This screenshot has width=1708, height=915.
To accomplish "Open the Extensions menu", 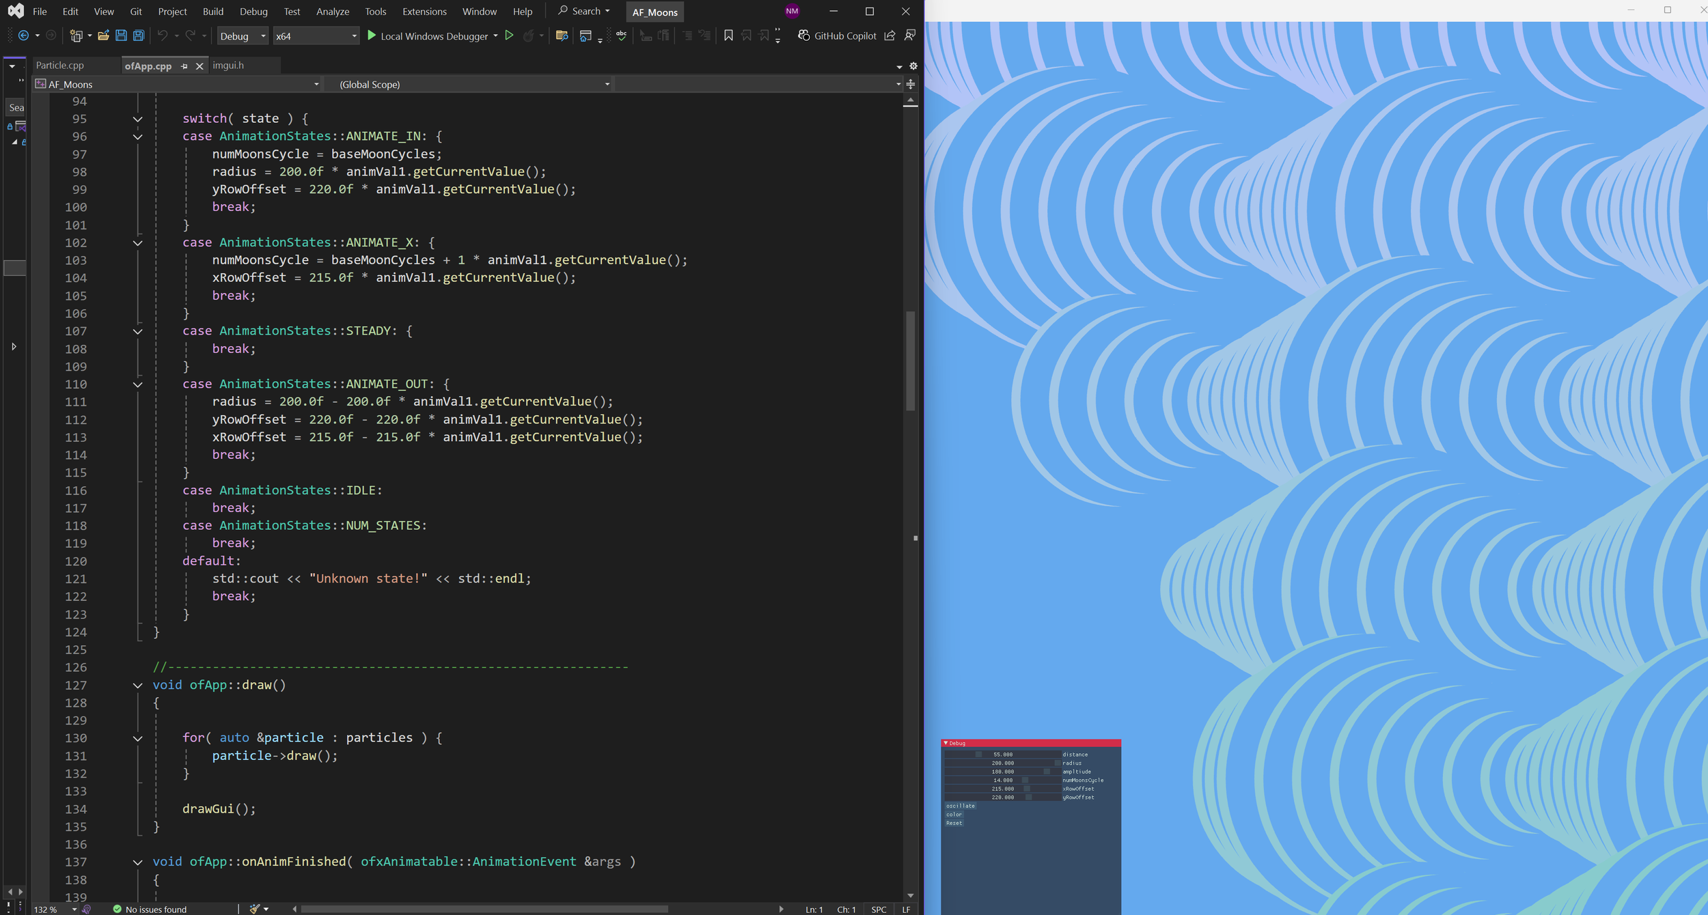I will click(x=424, y=12).
